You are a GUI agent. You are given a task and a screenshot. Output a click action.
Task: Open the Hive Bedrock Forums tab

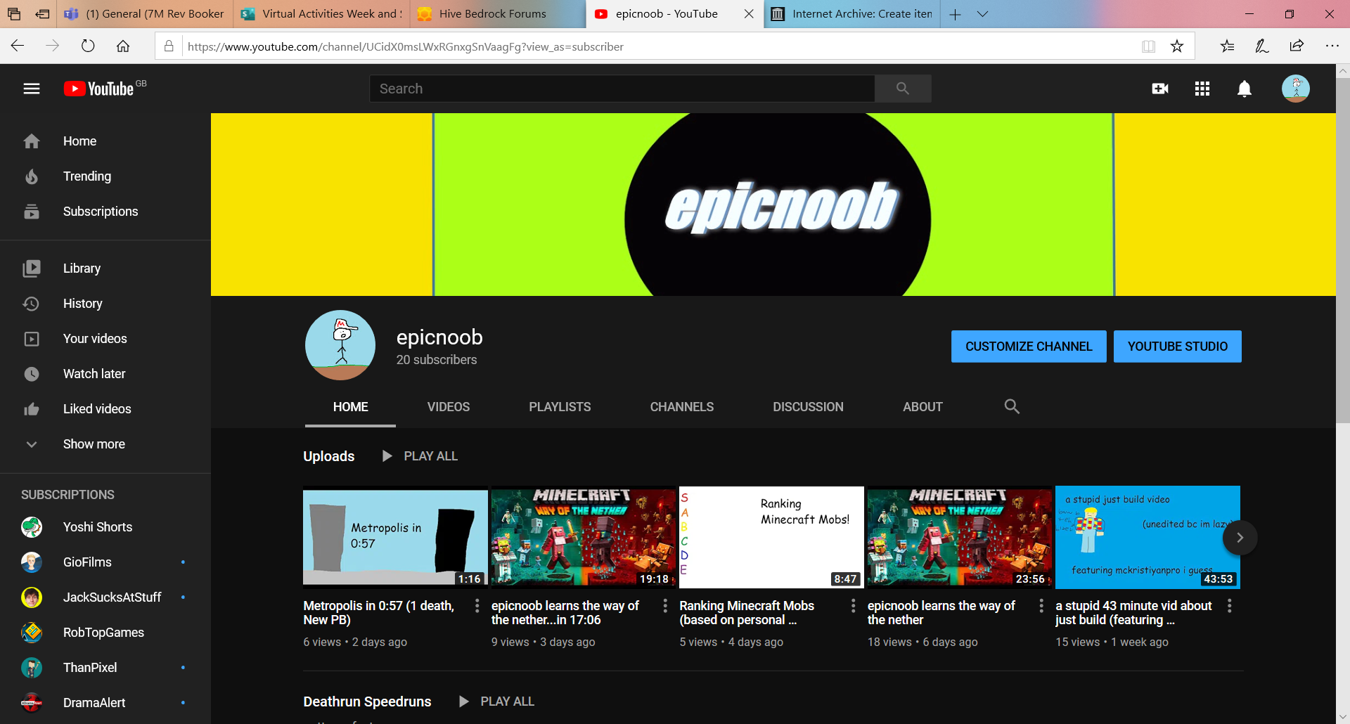(498, 14)
